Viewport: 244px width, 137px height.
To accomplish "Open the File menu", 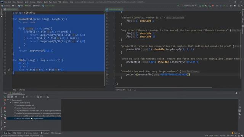I will click(x=6, y=2).
